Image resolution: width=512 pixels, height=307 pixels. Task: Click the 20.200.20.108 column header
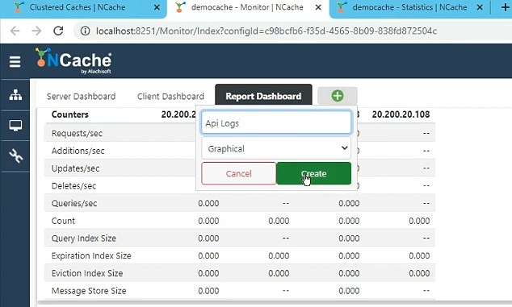tap(401, 114)
